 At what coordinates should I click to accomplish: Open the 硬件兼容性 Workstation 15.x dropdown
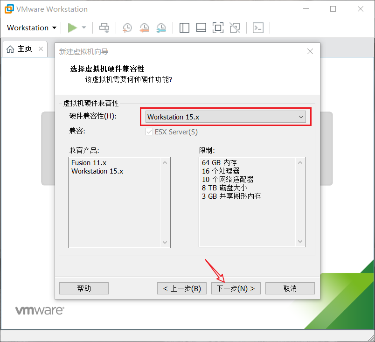click(226, 117)
